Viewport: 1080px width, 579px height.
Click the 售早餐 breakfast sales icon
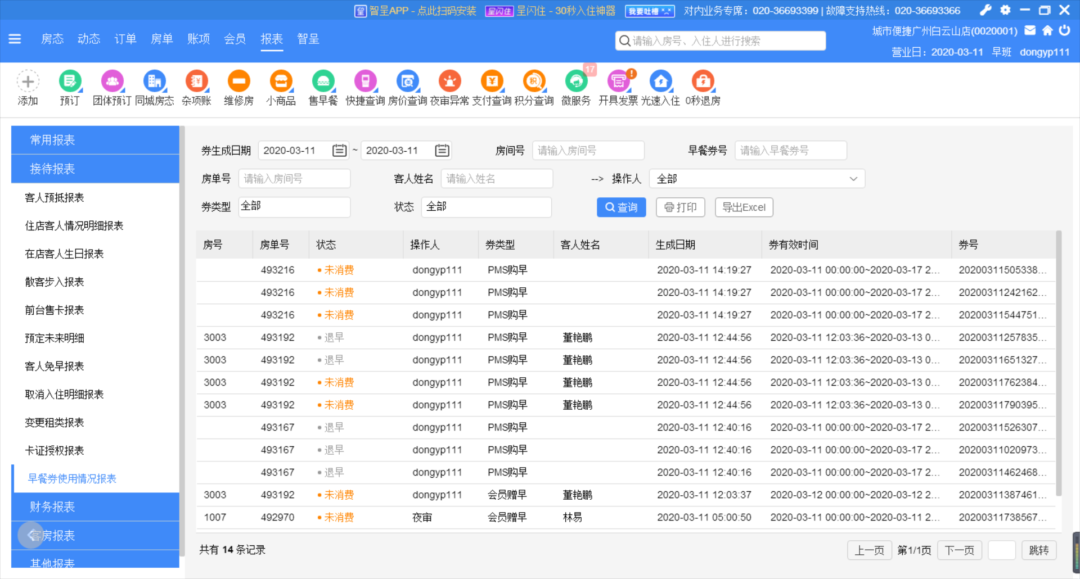pyautogui.click(x=323, y=82)
